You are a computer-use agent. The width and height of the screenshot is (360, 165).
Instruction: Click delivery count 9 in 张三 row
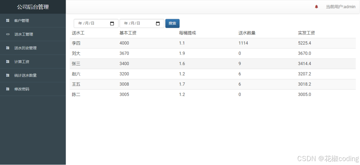[x=240, y=64]
